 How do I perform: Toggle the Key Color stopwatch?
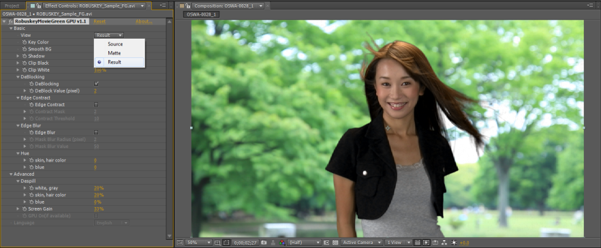(x=24, y=42)
